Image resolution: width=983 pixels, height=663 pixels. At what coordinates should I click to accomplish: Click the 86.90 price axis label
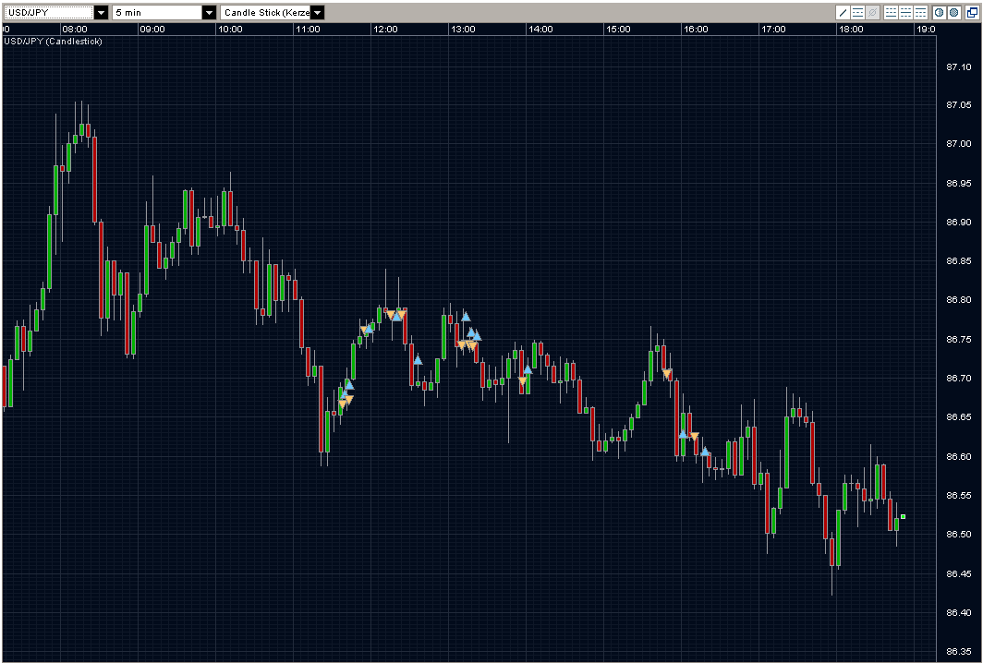(x=959, y=222)
